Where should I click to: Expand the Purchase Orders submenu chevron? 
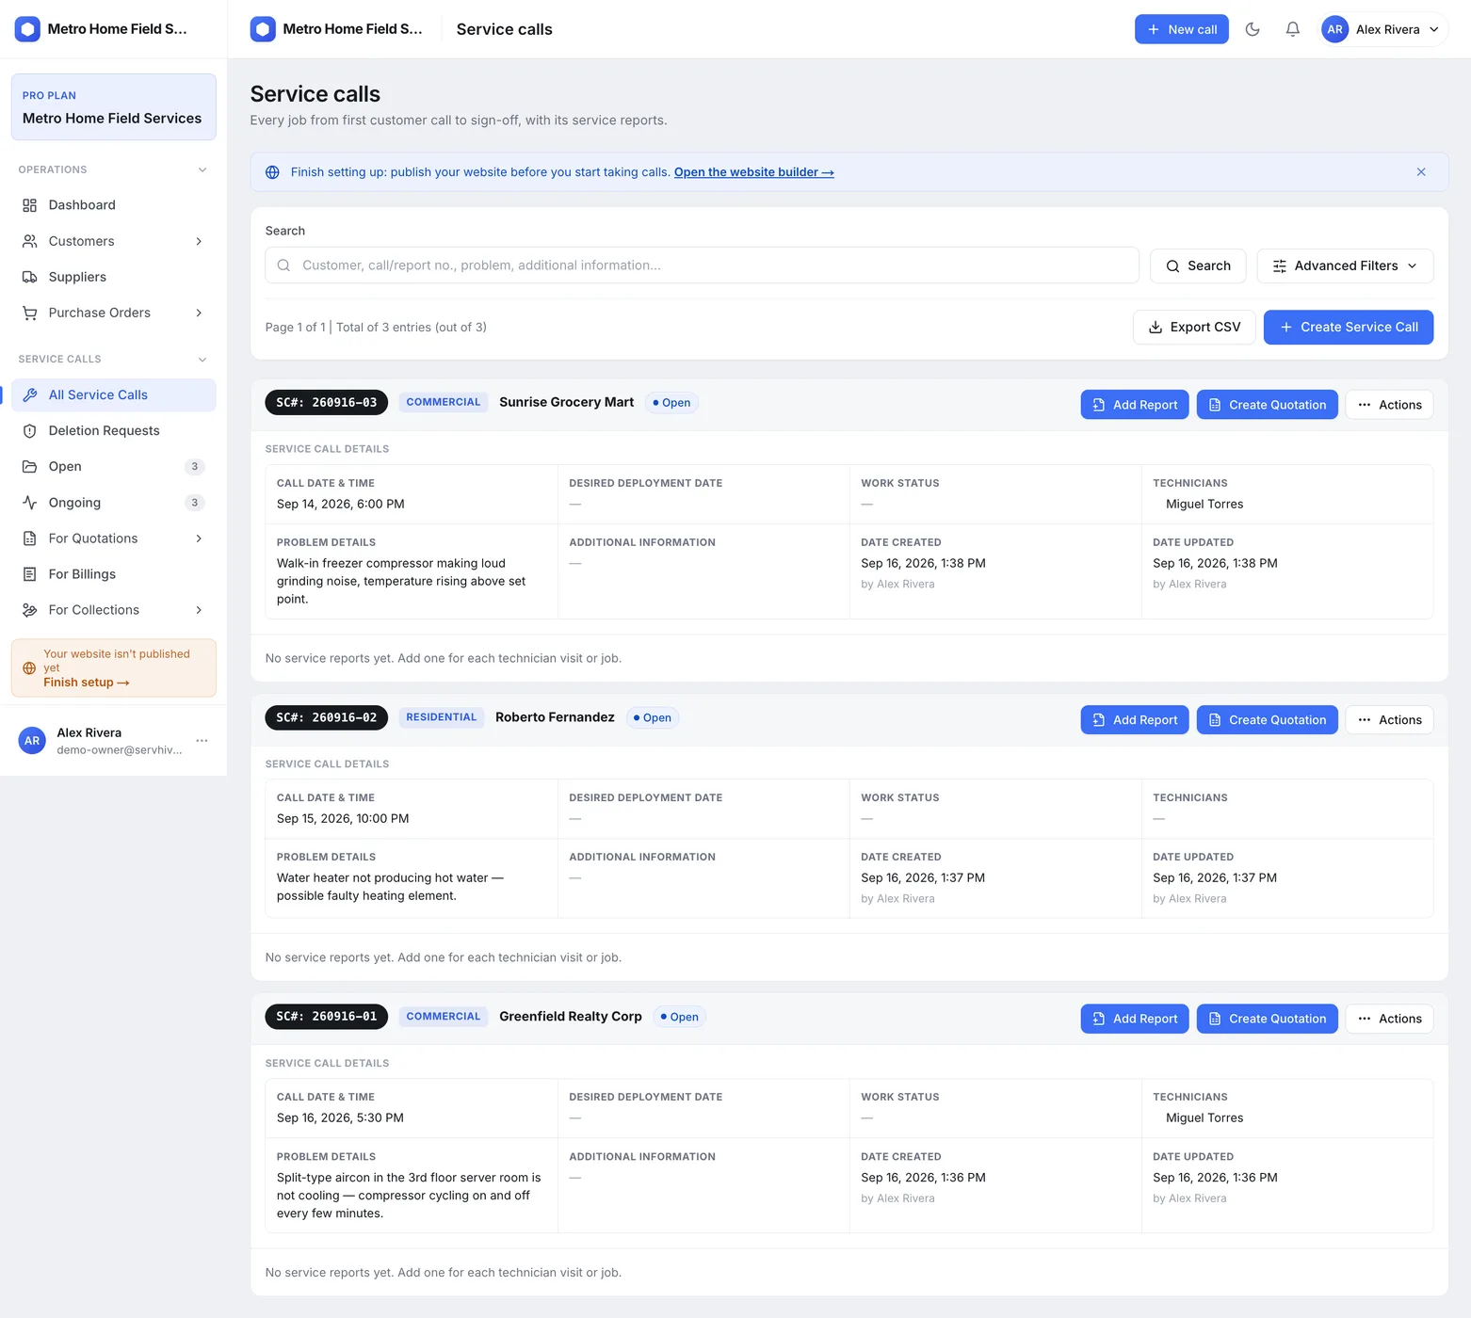[x=199, y=313]
